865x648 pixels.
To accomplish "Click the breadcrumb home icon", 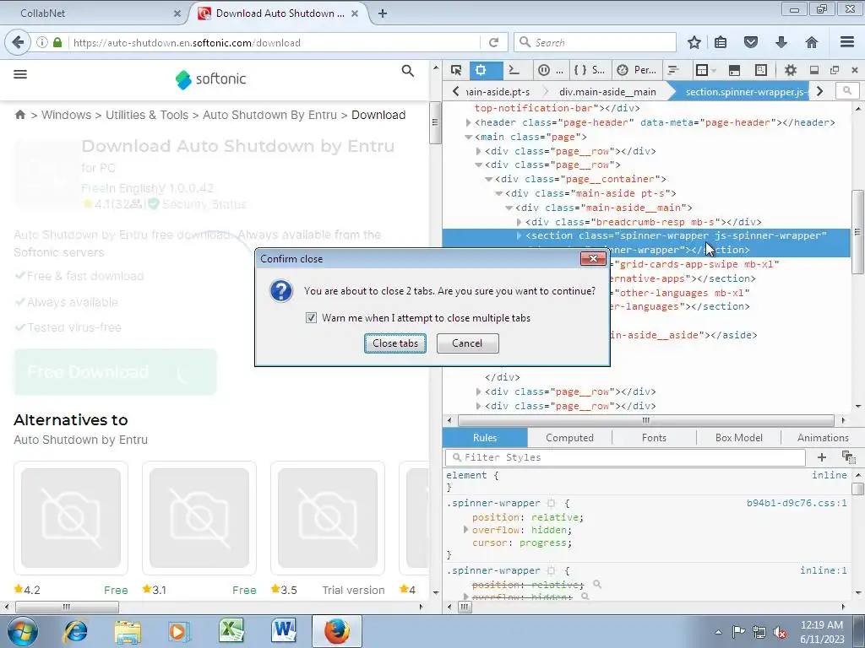I will [20, 115].
